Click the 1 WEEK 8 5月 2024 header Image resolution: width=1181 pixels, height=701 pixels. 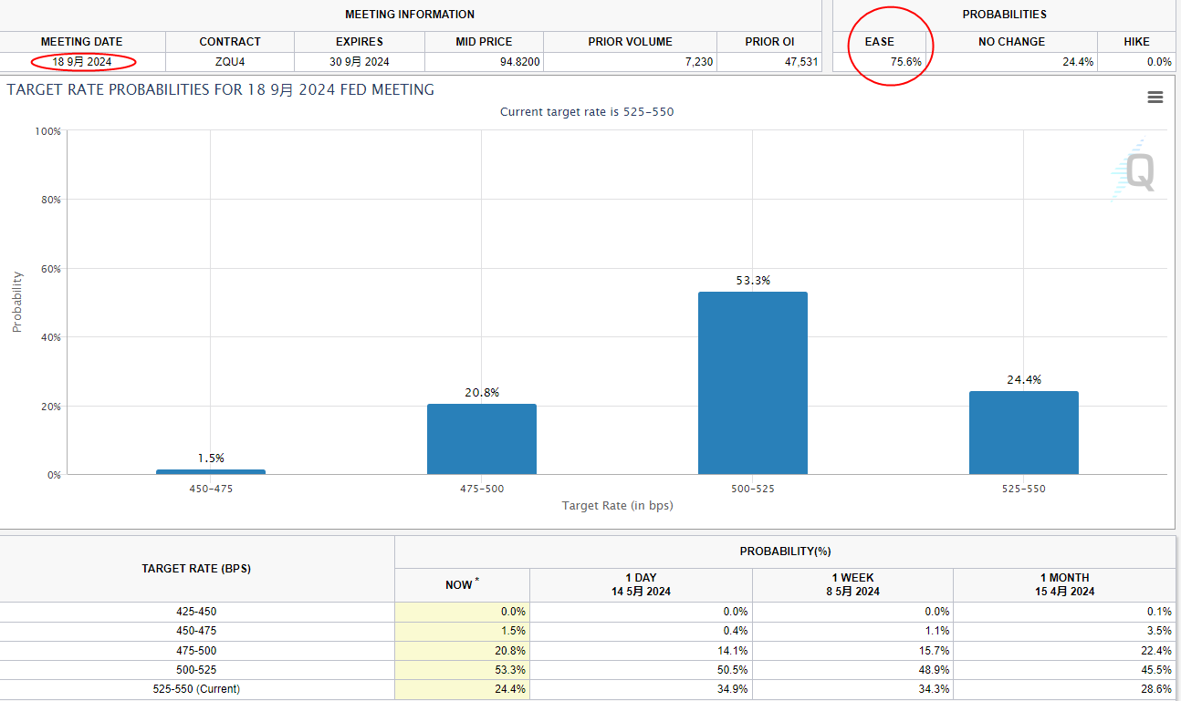coord(852,584)
